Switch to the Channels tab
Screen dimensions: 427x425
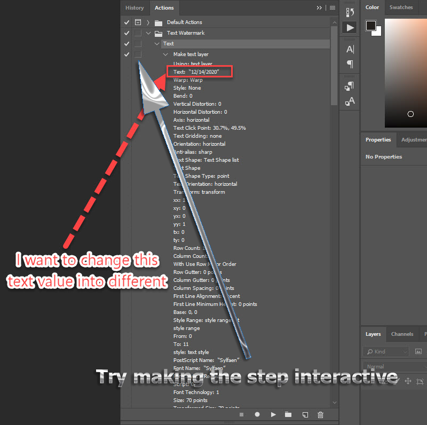[x=402, y=334]
